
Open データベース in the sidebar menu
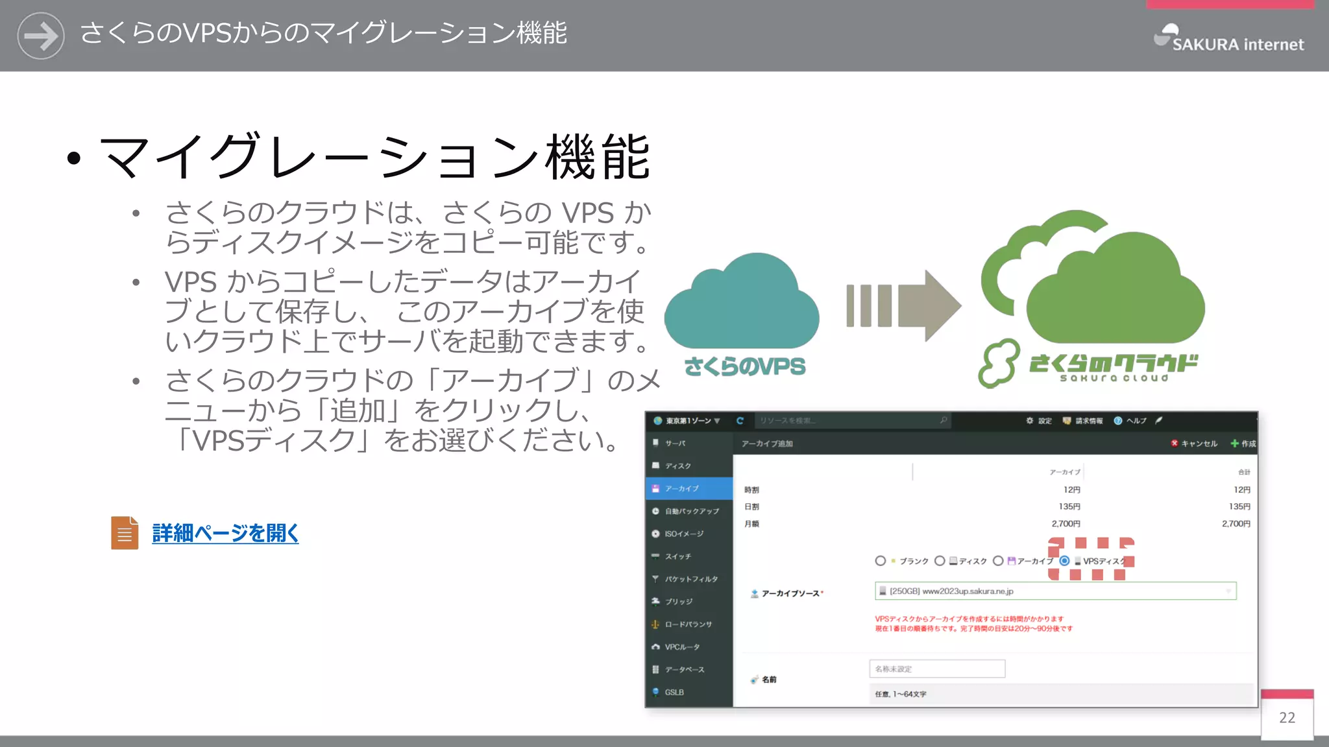pos(689,669)
